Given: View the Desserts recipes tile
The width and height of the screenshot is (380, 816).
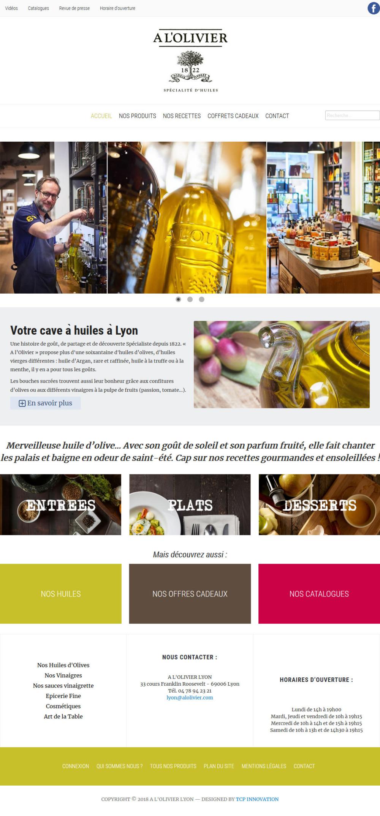Looking at the screenshot, I should coord(319,505).
